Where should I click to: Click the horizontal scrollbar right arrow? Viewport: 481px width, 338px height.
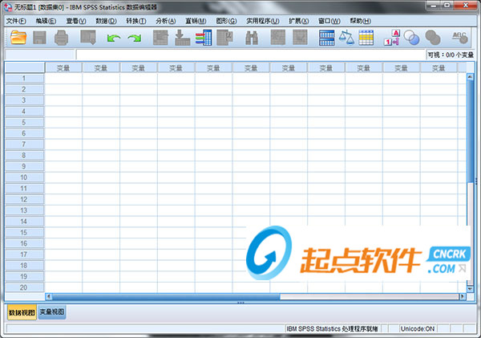[463, 296]
